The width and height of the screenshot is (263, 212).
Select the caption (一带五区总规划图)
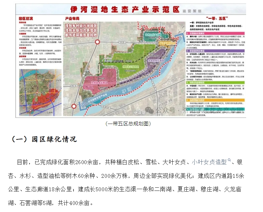pos(128,124)
